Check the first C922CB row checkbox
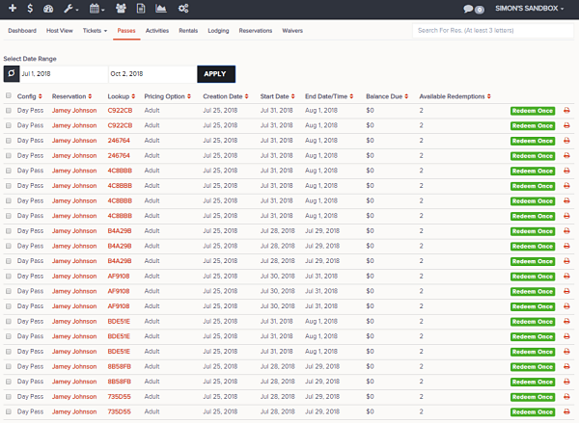579x423 pixels. (x=9, y=110)
